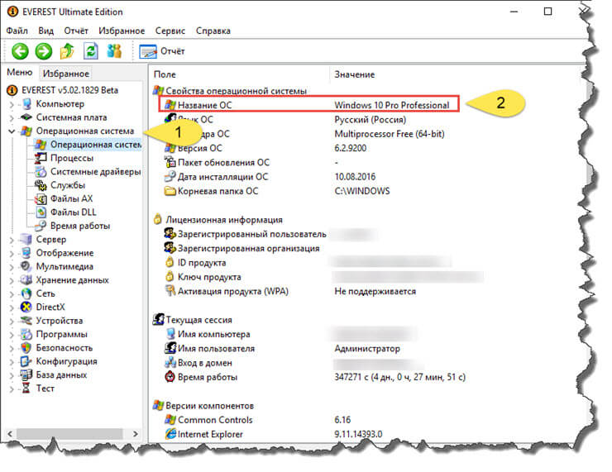The height and width of the screenshot is (472, 612).
Task: Click the Поле column header
Action: coord(165,74)
